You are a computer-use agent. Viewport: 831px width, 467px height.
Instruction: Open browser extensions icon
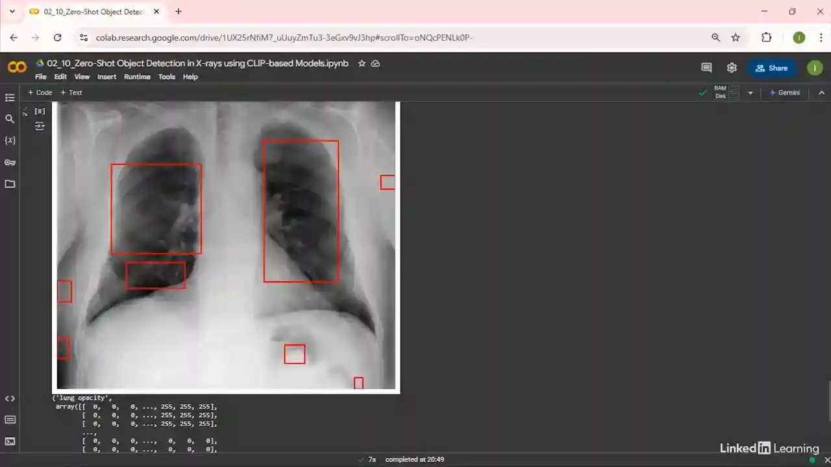pos(766,38)
